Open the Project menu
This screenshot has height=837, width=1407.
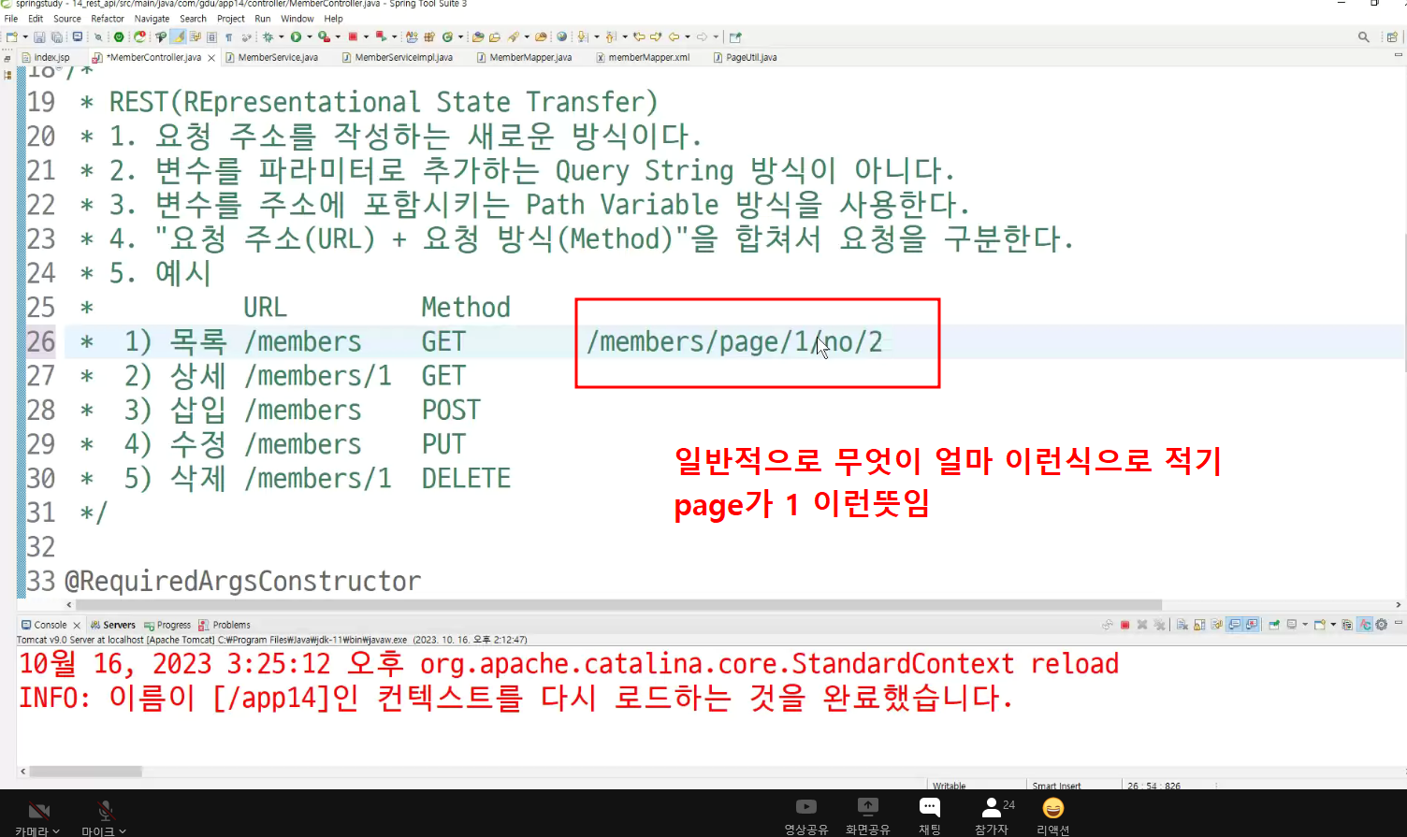click(231, 19)
